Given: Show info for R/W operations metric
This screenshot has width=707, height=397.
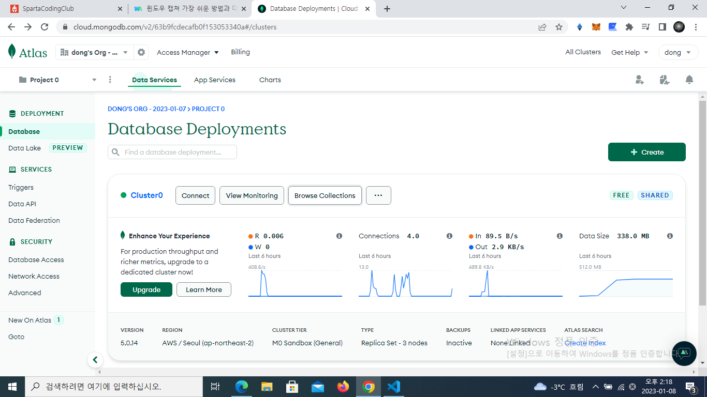Looking at the screenshot, I should coord(339,236).
